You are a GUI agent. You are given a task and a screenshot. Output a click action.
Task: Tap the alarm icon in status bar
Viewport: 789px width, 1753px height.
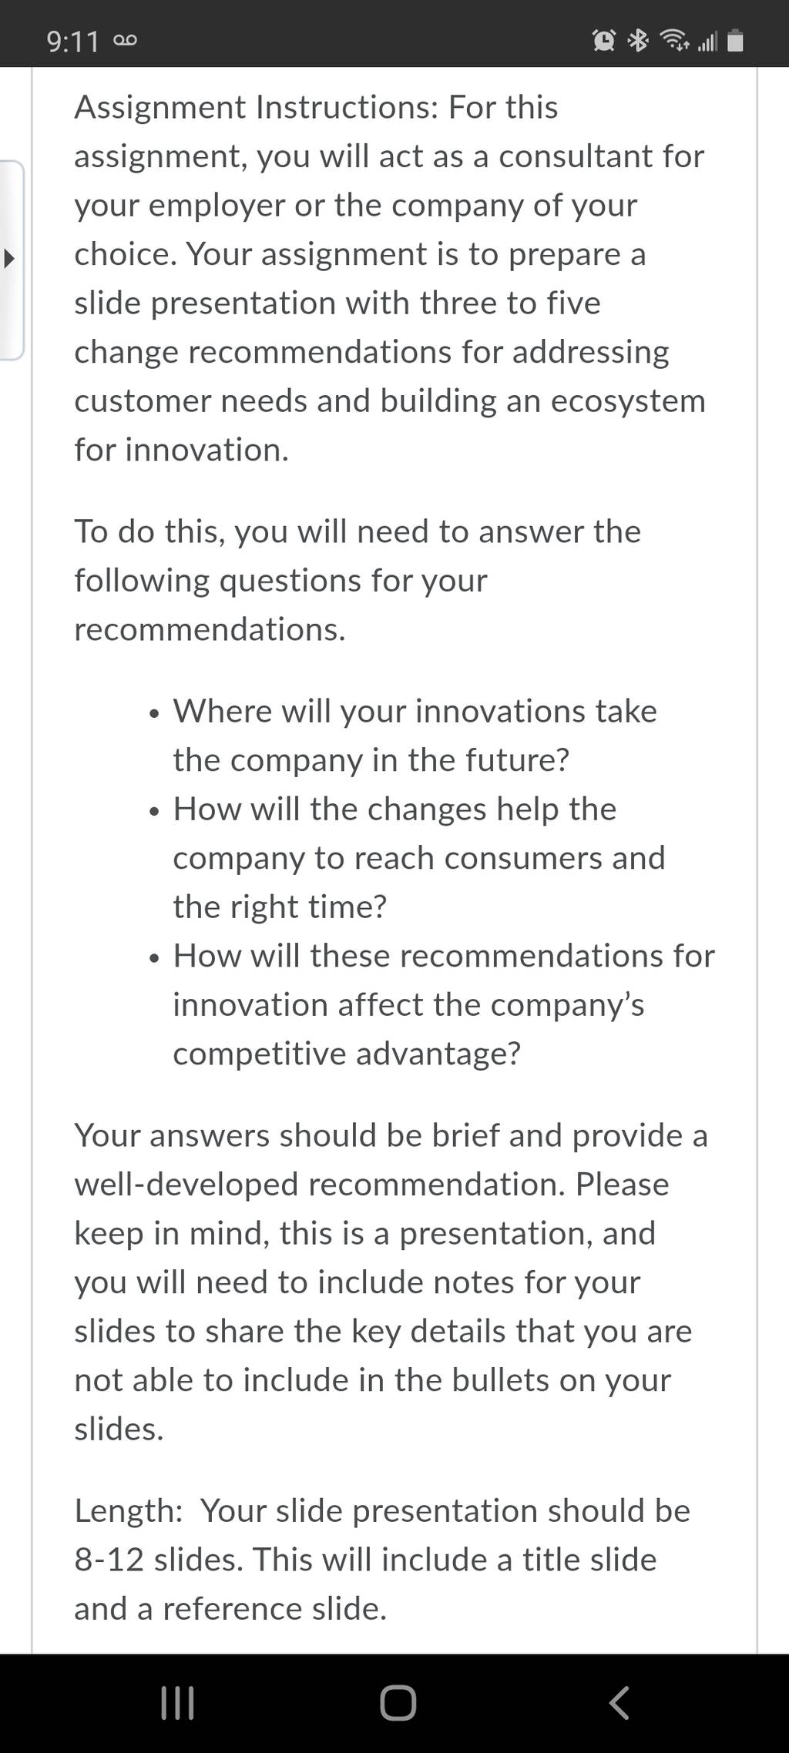coord(604,41)
